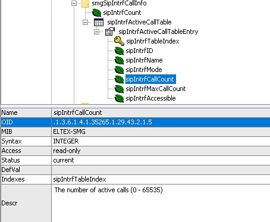This screenshot has width=270, height=222.
Task: Click the MIB property label
Action: (x=7, y=132)
